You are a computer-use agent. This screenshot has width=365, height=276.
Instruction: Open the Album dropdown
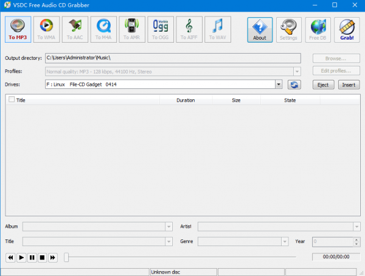169,227
